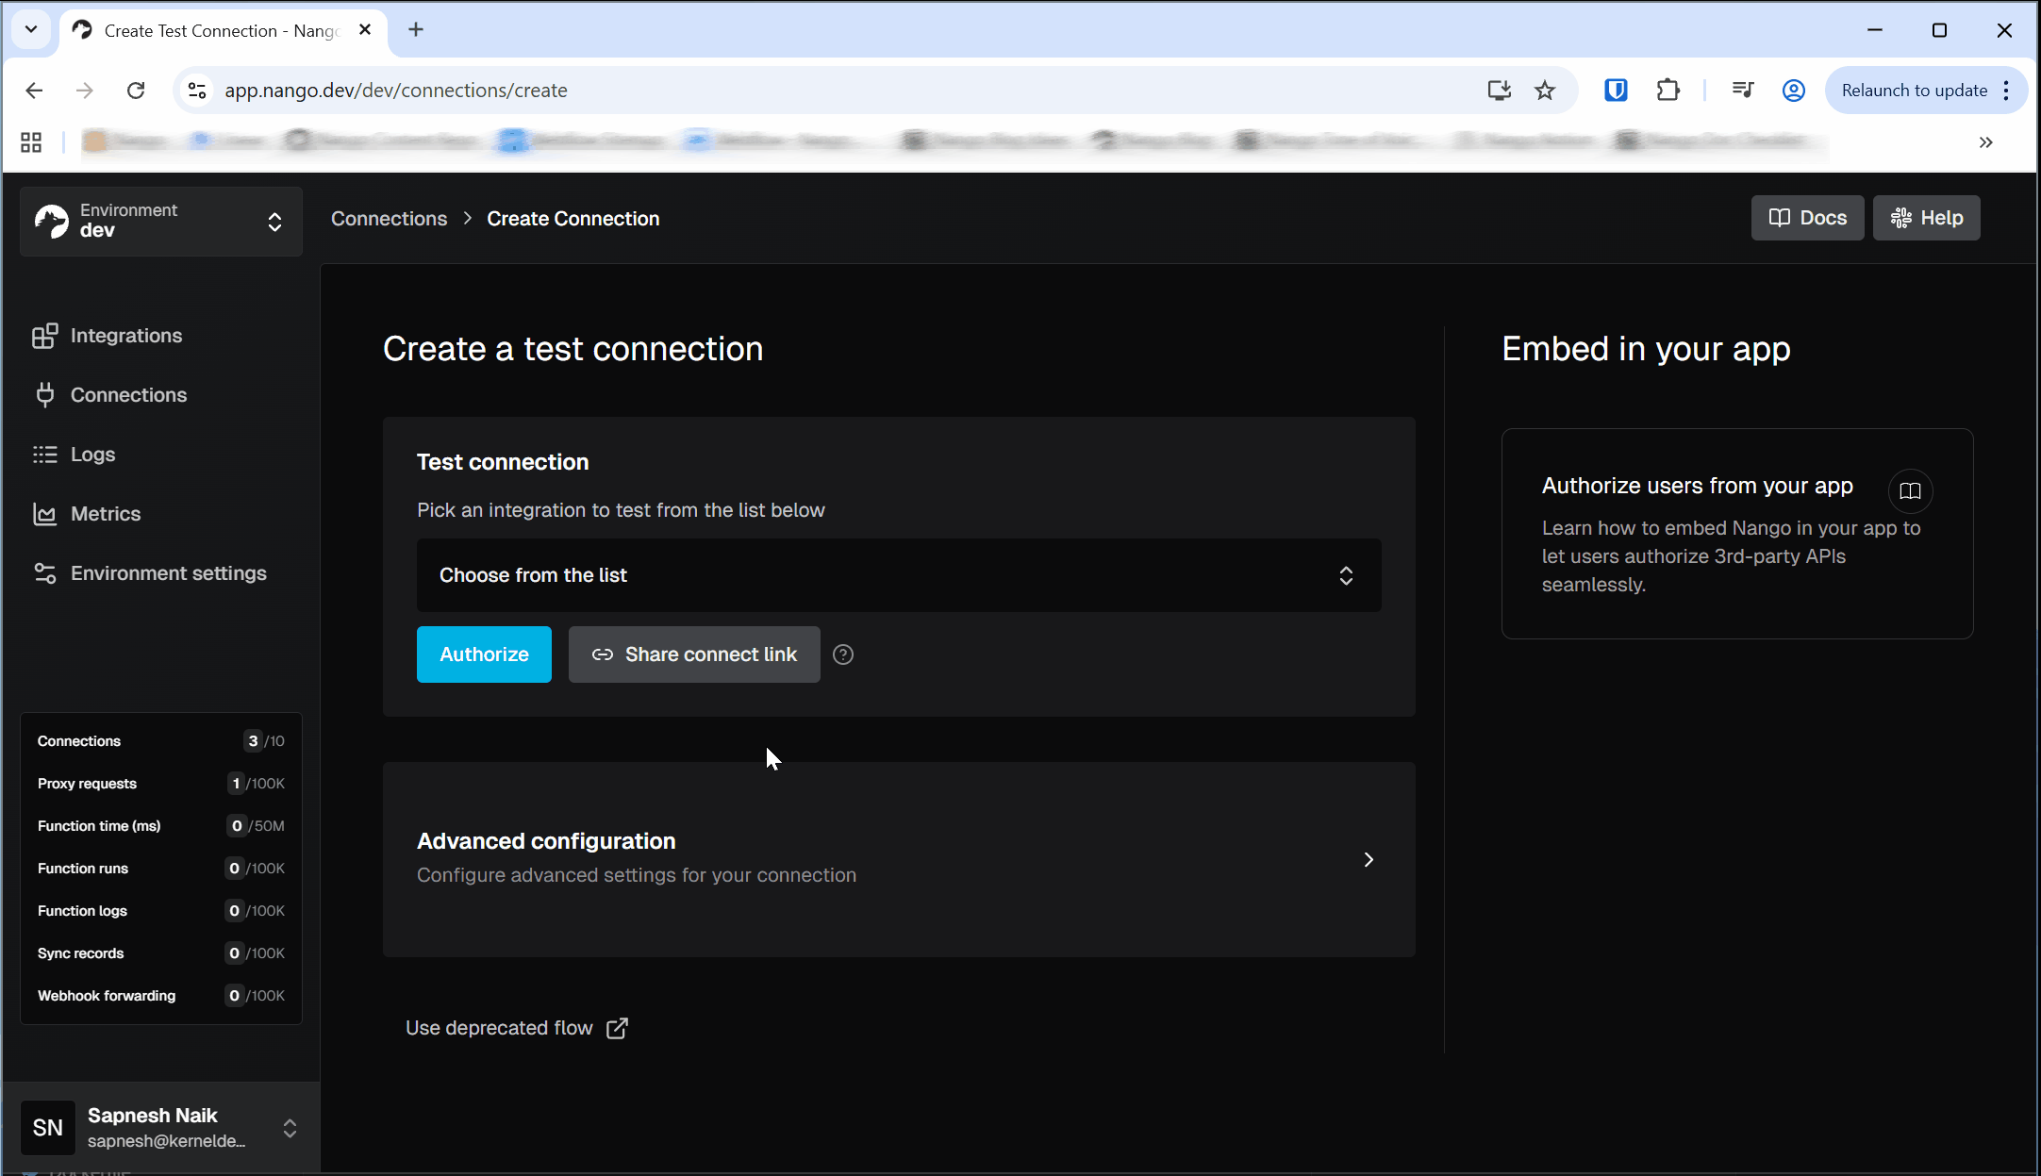Screen dimensions: 2041x1176
Task: Open browser extensions puzzle icon
Action: pos(1668,90)
